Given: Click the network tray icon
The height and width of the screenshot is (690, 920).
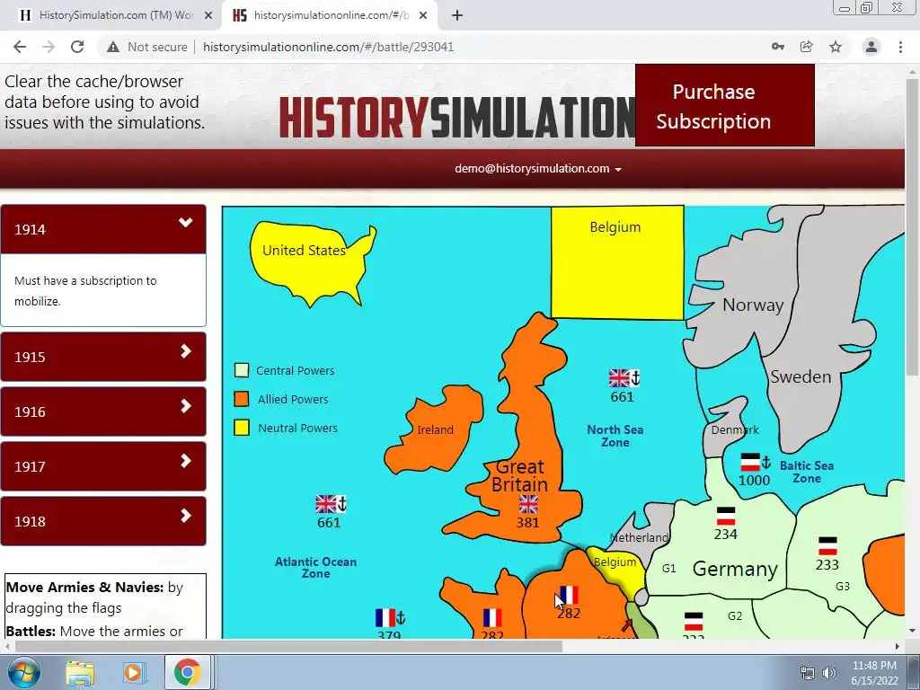Looking at the screenshot, I should [x=808, y=673].
